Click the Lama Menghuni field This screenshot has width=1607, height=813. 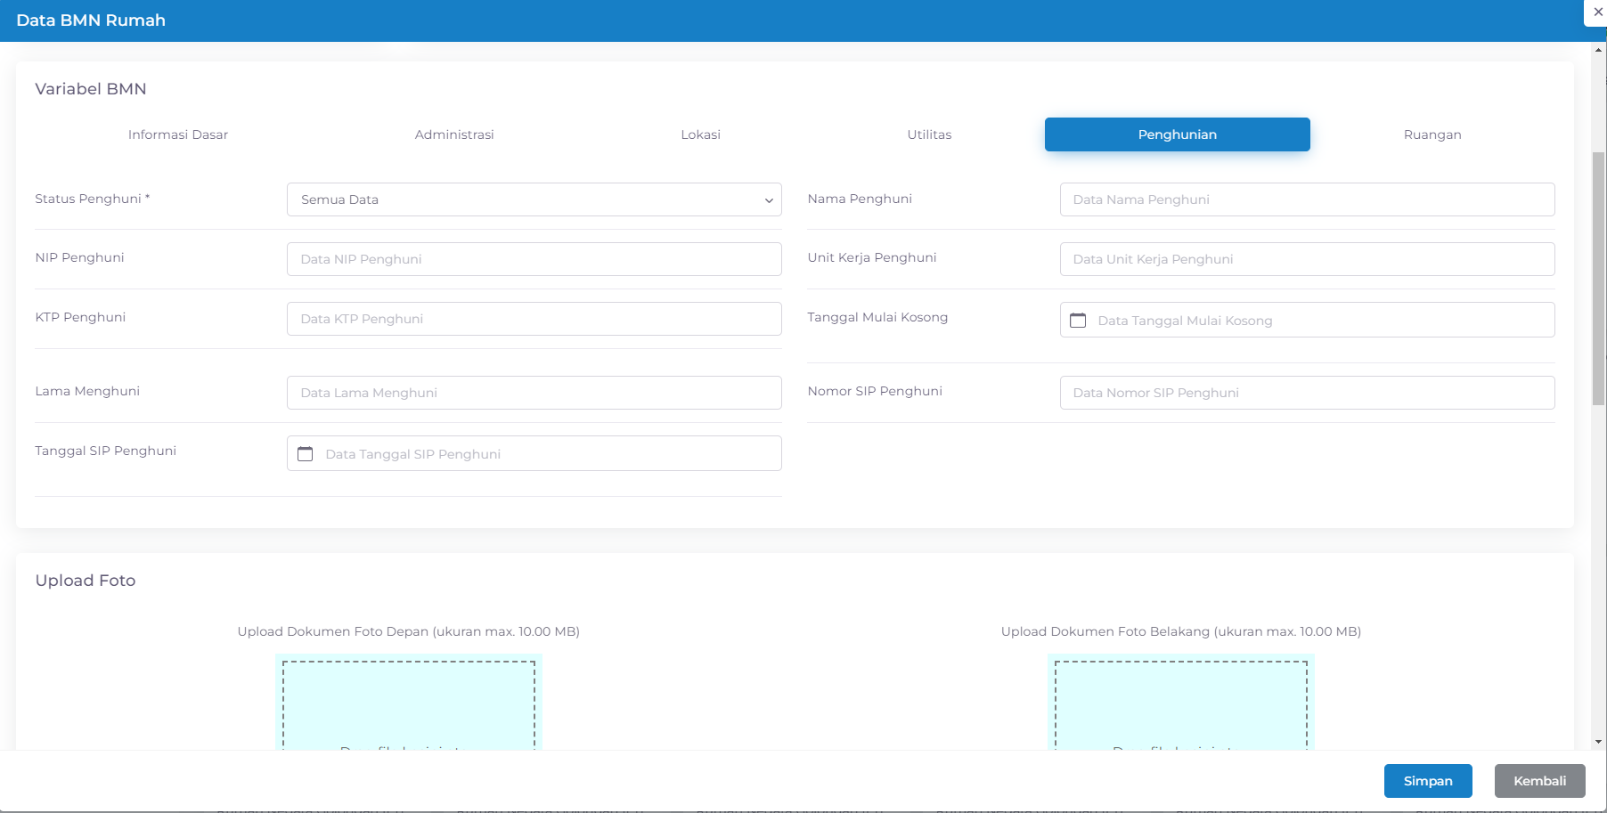tap(534, 393)
